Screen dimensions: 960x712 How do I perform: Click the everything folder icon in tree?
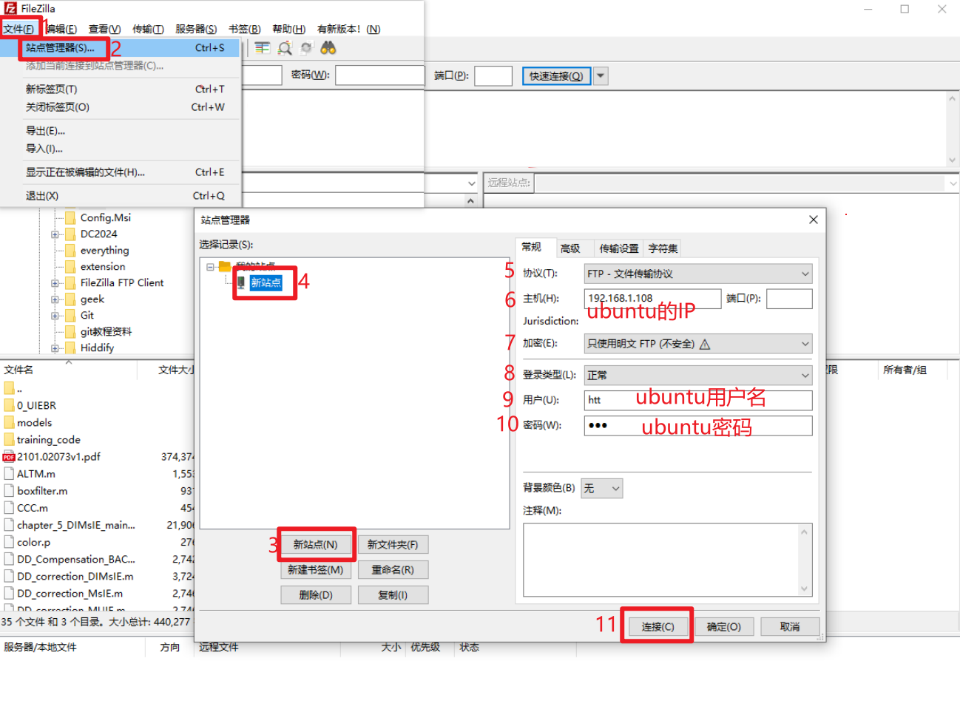(x=70, y=250)
